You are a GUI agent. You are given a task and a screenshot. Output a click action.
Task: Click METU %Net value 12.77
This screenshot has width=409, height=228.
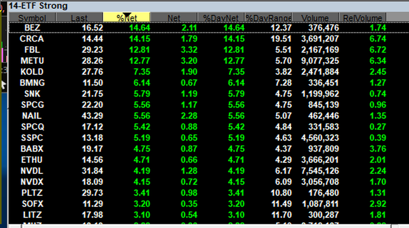tap(140, 61)
